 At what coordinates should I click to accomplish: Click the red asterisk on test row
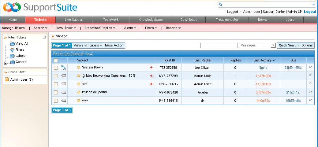coord(151,84)
